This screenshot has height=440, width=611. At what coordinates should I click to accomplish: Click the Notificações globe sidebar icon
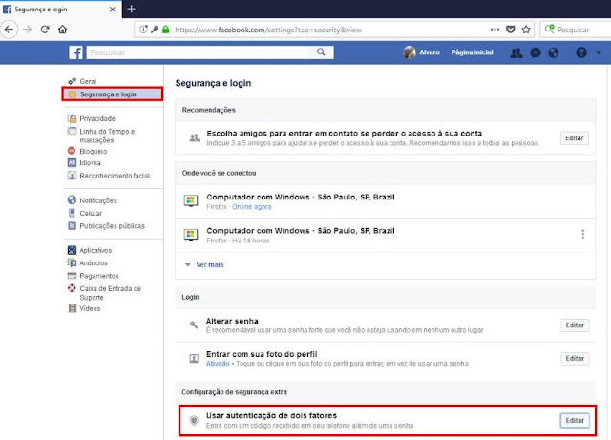pyautogui.click(x=72, y=199)
